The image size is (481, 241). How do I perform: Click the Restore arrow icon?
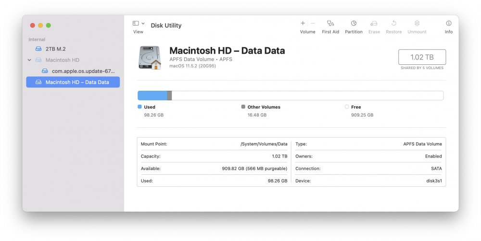click(394, 23)
